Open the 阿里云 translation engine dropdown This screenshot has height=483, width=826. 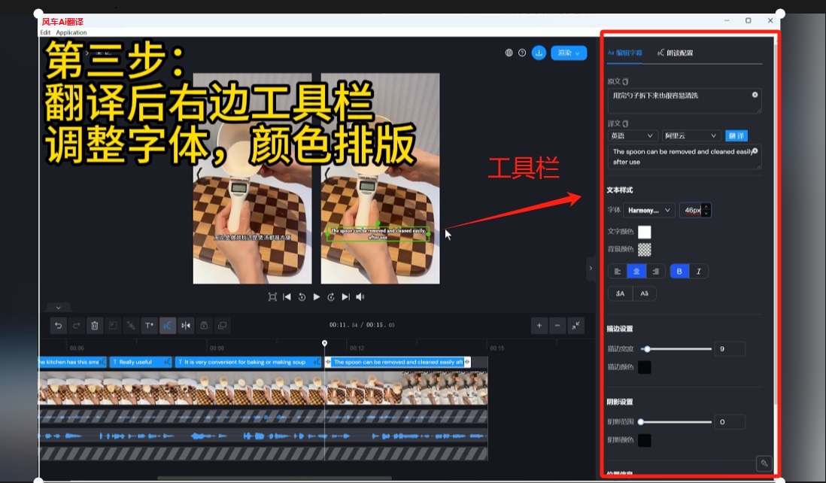coord(691,136)
